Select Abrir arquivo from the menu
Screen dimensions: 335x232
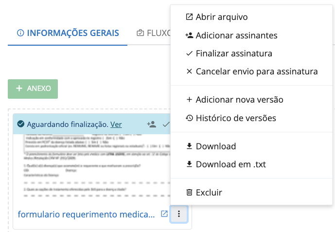222,17
